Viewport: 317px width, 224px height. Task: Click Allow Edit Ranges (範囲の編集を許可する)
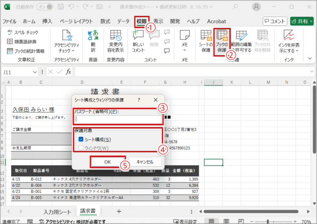coord(241,41)
